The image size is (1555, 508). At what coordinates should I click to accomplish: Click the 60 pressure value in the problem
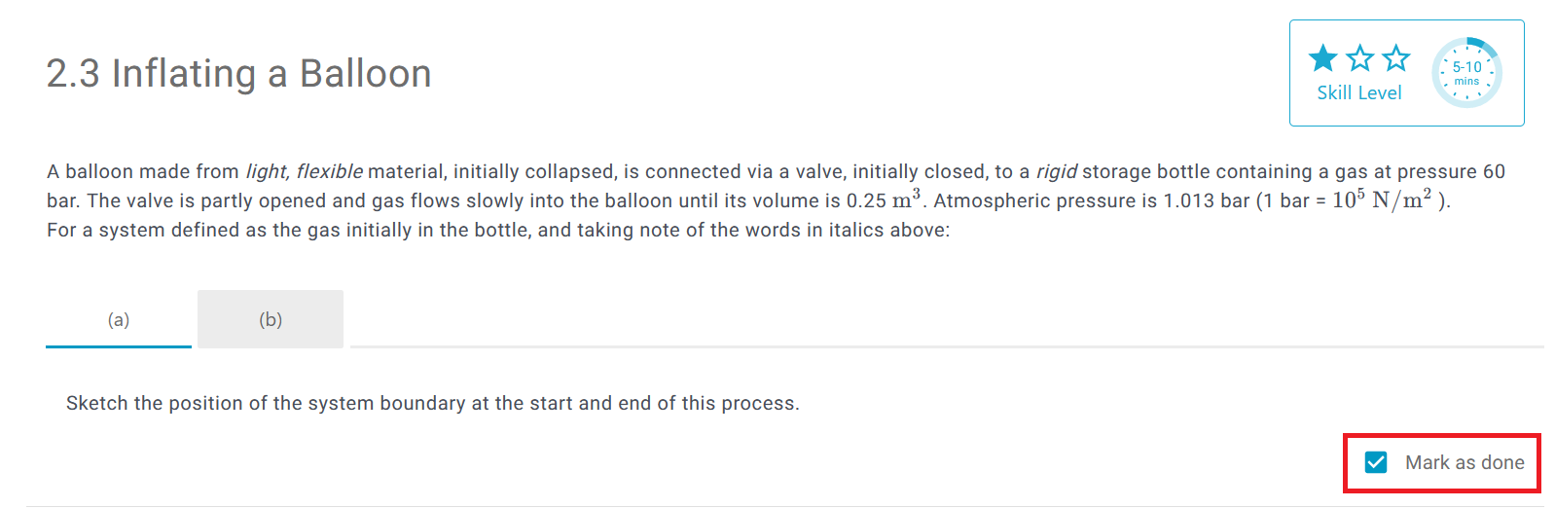pyautogui.click(x=1494, y=172)
